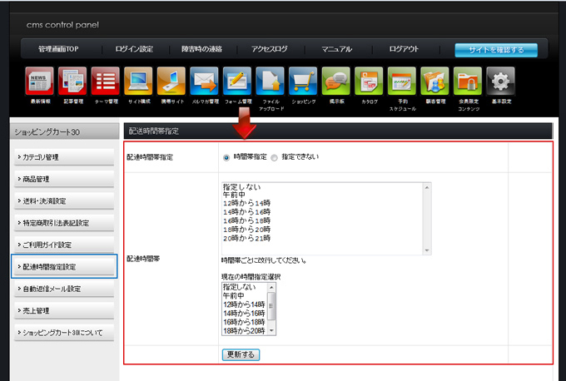The height and width of the screenshot is (381, 566).
Task: Click the 更新する button
Action: pyautogui.click(x=241, y=354)
